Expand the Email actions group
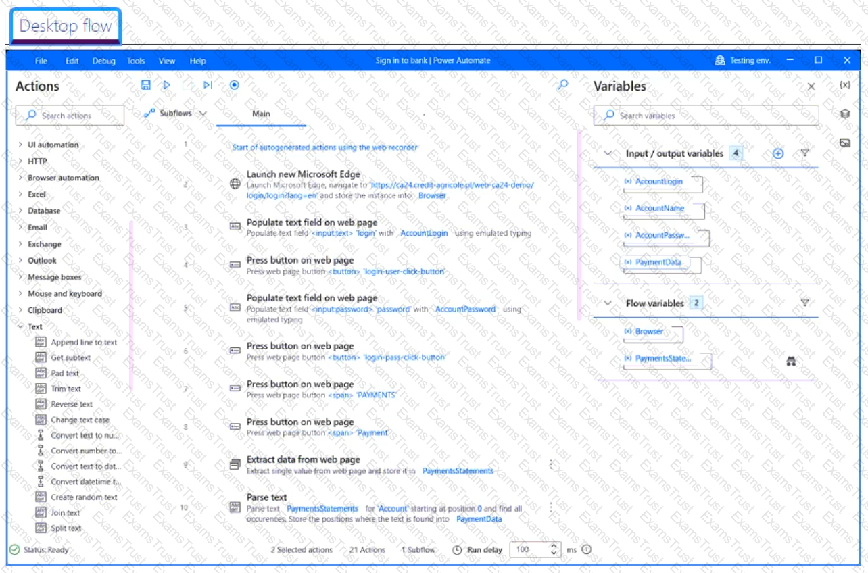Screen dimensions: 868x573 (20, 227)
